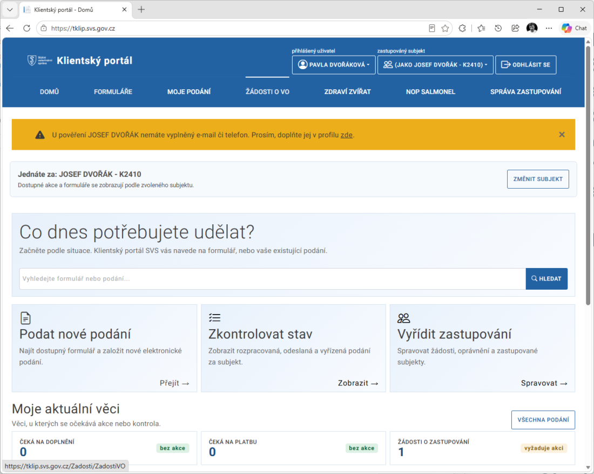Expand the JAKO JOSEF DVOŘÁK - K2410 subject dropdown
This screenshot has height=474, width=594.
point(435,65)
